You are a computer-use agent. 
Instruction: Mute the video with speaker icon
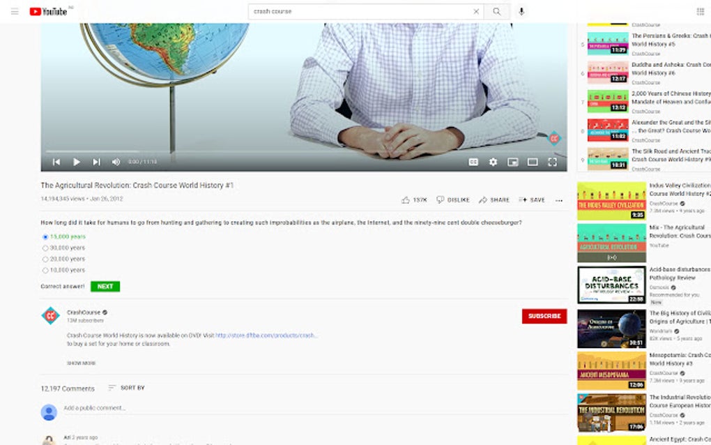coord(116,162)
